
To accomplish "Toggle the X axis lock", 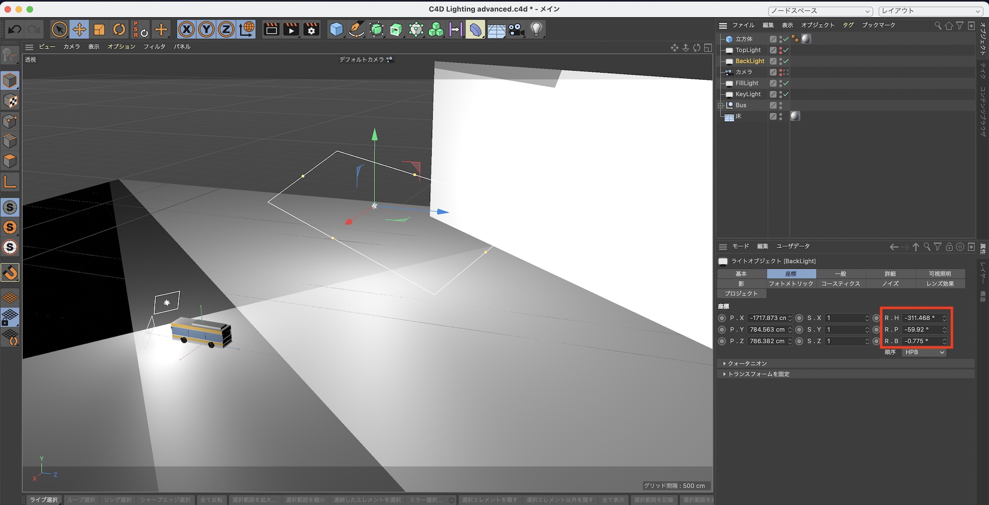I will 186,30.
